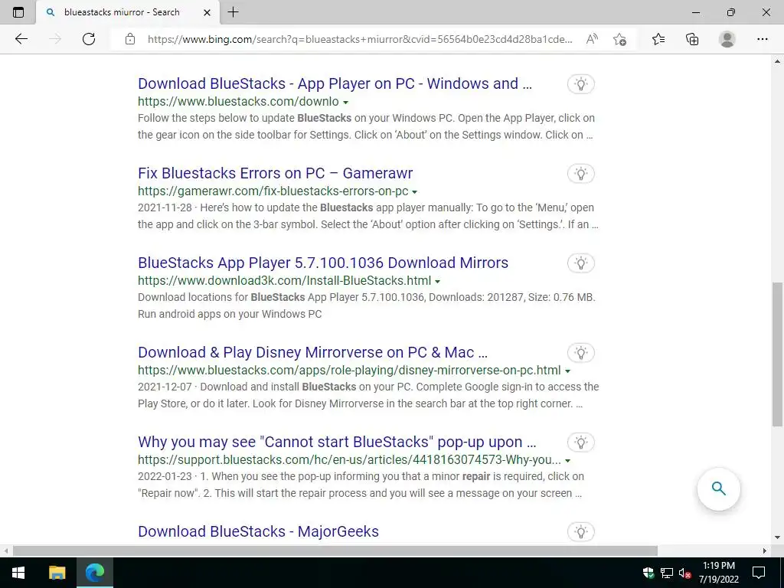Expand dropdown next to download3k.com URL
The width and height of the screenshot is (784, 588).
[437, 281]
